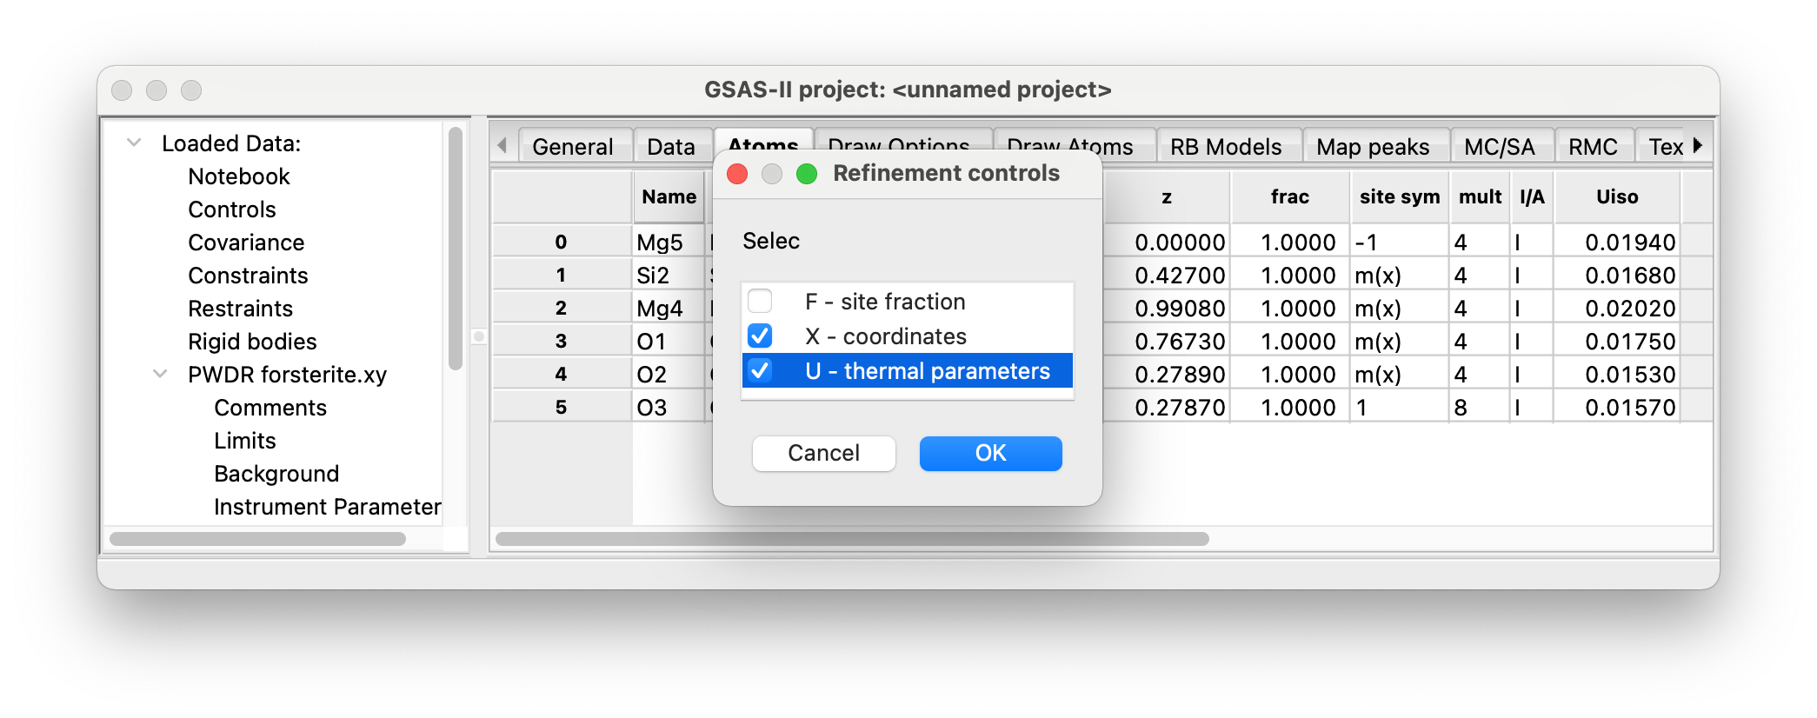
Task: Click the atoms table horizontal scrollbar
Action: click(x=852, y=539)
